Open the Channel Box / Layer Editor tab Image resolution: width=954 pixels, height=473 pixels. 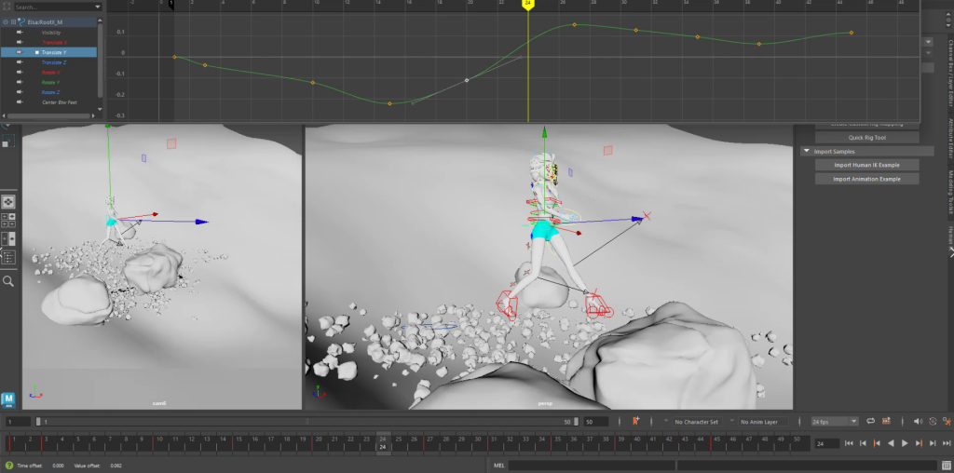click(949, 73)
